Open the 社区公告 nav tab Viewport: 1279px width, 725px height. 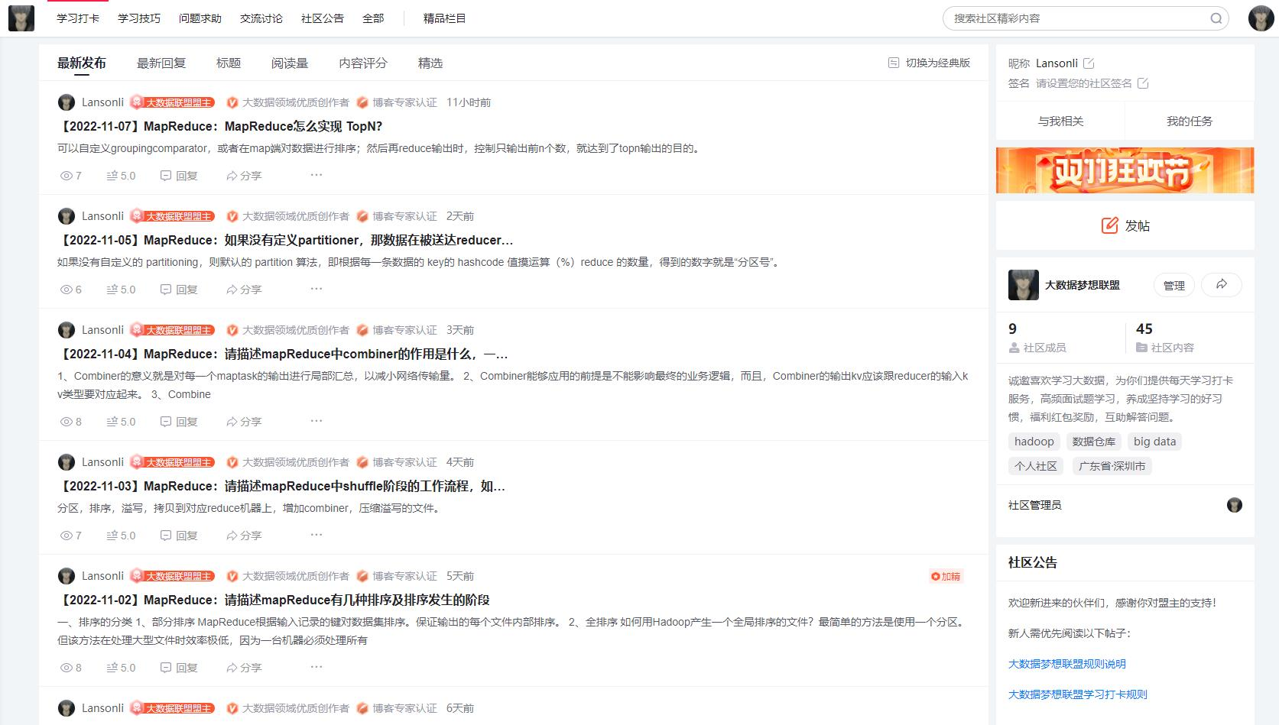tap(323, 18)
